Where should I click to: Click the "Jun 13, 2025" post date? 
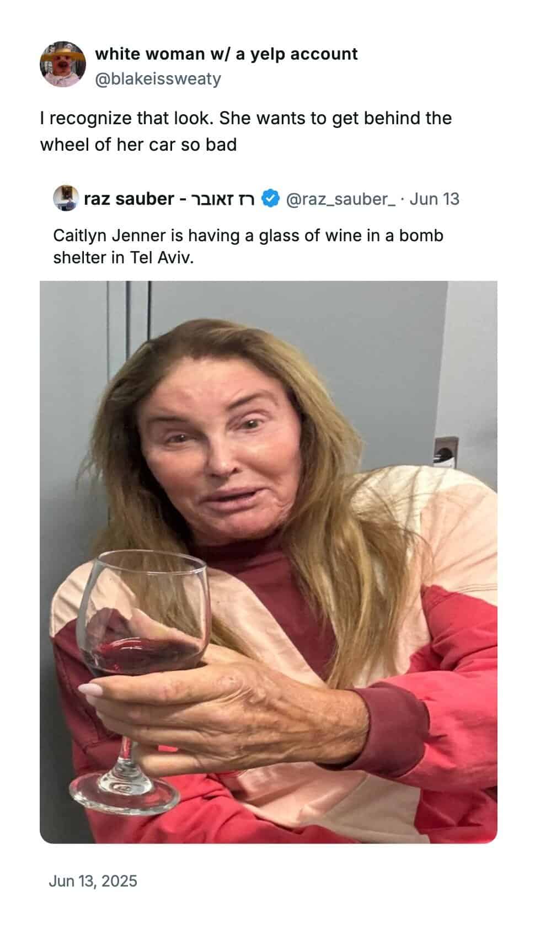tap(93, 880)
